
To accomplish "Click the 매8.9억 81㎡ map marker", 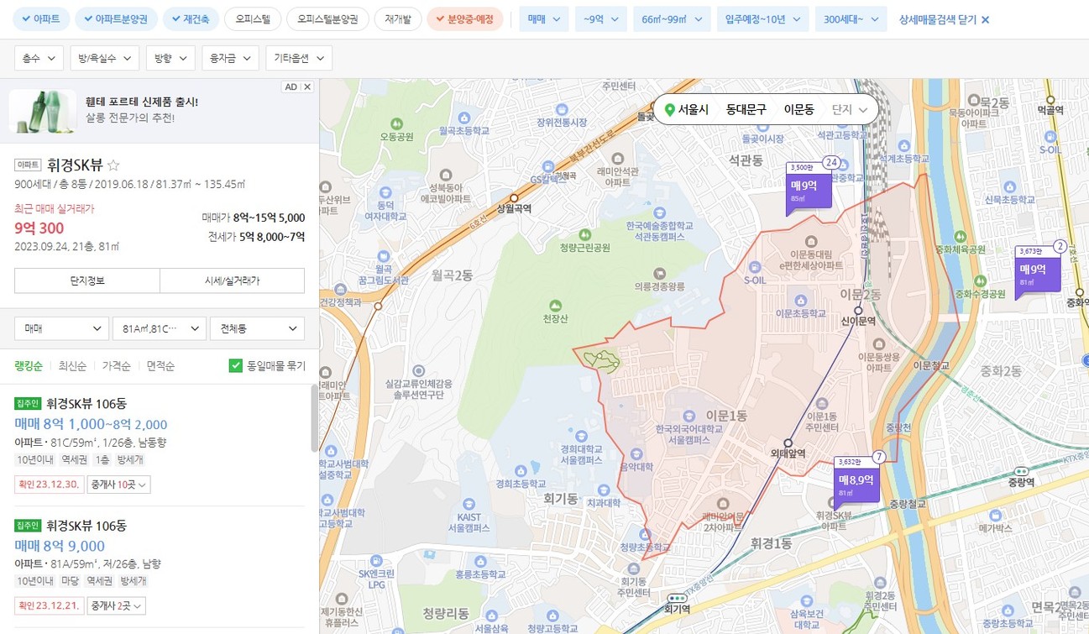I will pos(856,485).
